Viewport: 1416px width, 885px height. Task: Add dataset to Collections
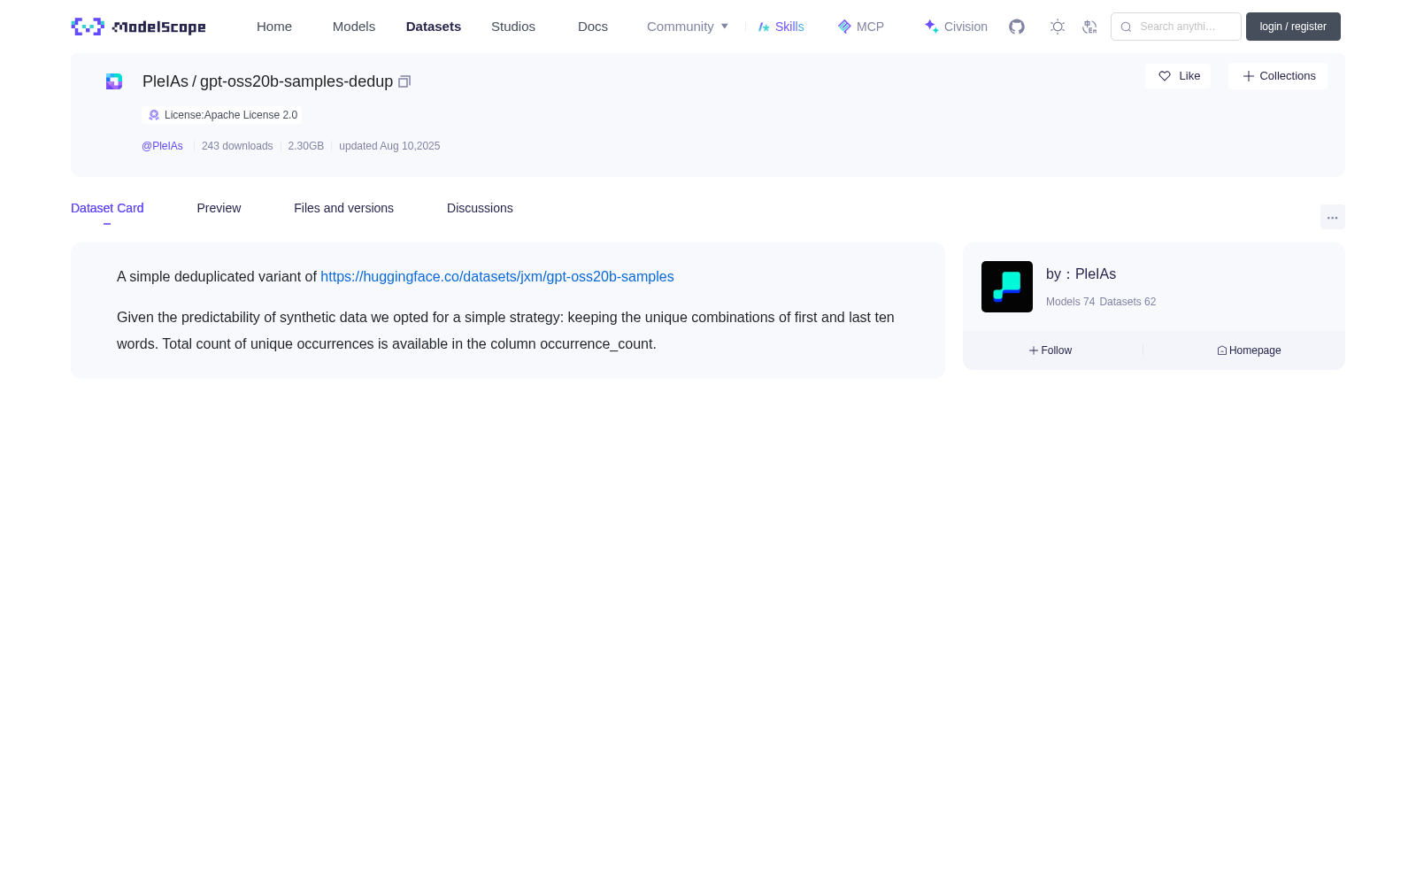click(1278, 76)
